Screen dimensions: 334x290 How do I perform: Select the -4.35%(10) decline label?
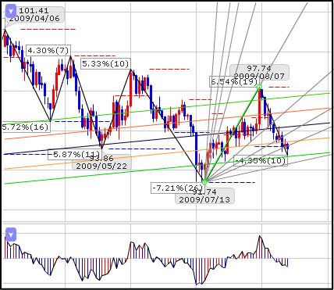click(x=261, y=160)
